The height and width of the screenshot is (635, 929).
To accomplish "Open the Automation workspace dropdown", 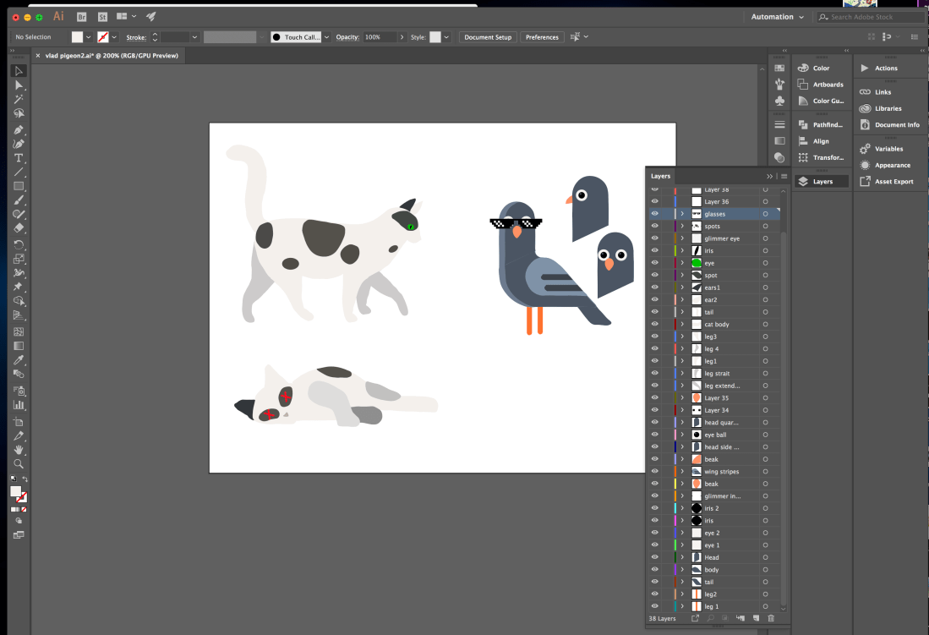I will [778, 17].
